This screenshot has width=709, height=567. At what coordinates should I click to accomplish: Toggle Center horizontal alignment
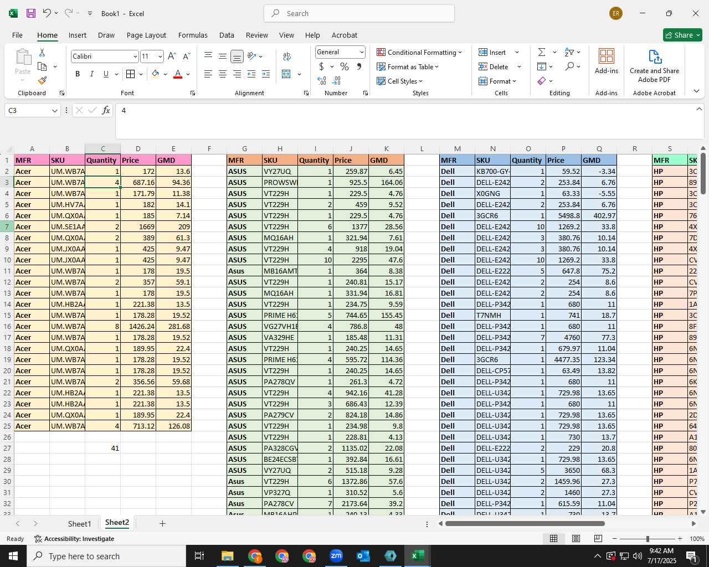223,74
